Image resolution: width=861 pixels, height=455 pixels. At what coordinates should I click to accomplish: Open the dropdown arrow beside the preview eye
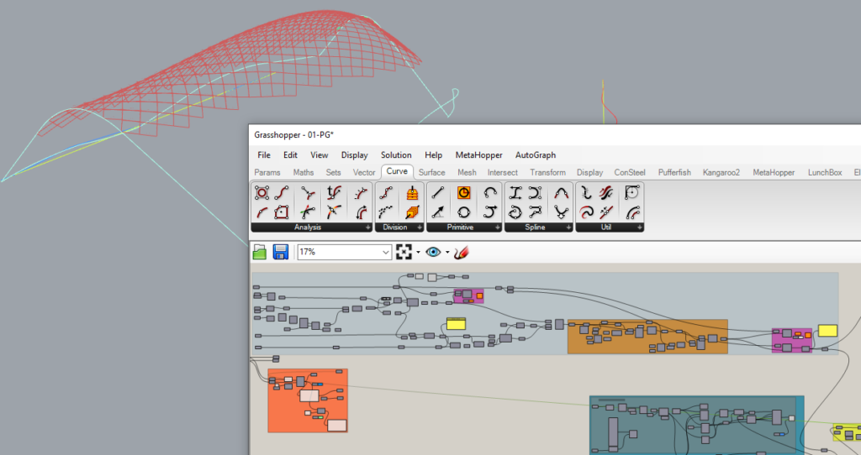click(x=447, y=253)
